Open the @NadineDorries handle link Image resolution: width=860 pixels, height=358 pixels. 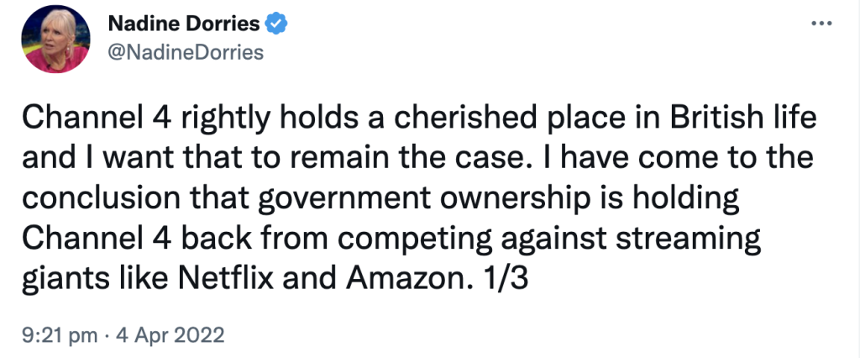(x=186, y=52)
